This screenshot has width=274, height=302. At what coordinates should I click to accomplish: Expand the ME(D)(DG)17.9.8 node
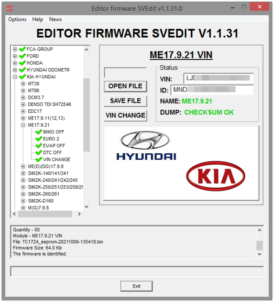23,166
